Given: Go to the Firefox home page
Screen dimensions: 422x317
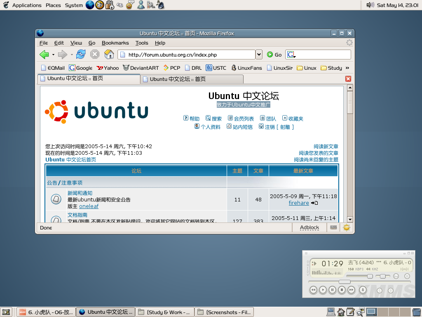Looking at the screenshot, I should [109, 54].
